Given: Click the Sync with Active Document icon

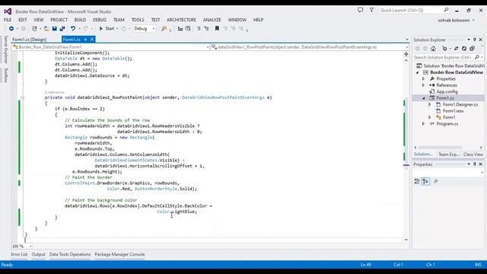Looking at the screenshot, I should coord(457,49).
